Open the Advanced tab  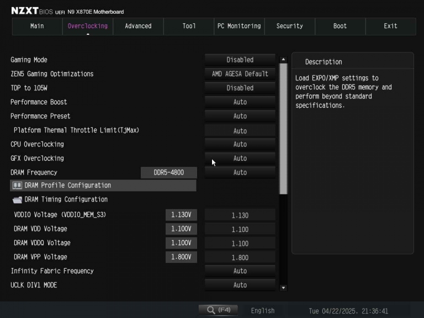[138, 26]
